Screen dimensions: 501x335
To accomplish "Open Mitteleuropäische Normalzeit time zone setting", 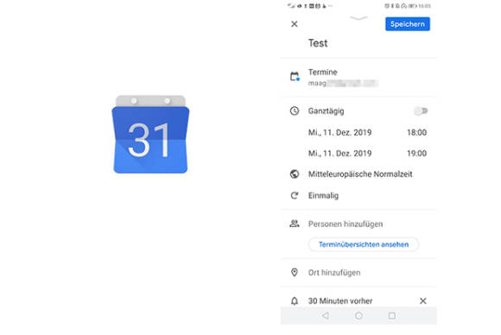I will pyautogui.click(x=360, y=174).
